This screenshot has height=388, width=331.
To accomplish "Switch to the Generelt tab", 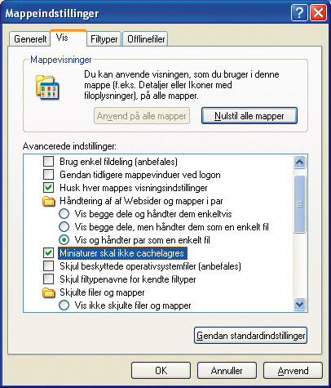I will click(30, 39).
